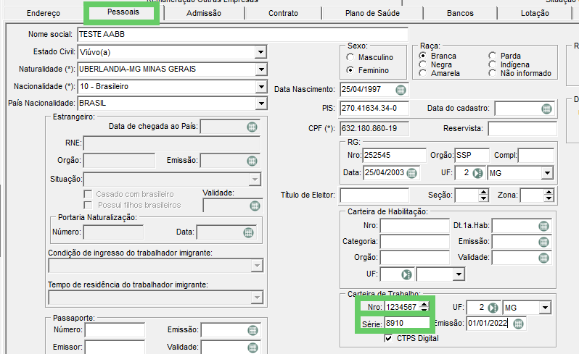Open calendar icon for Estrangeiro Emissão
This screenshot has width=579, height=354.
click(x=252, y=161)
